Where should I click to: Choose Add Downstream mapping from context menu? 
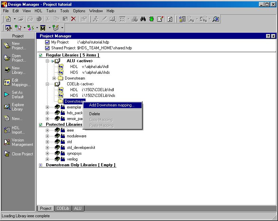pos(112,105)
